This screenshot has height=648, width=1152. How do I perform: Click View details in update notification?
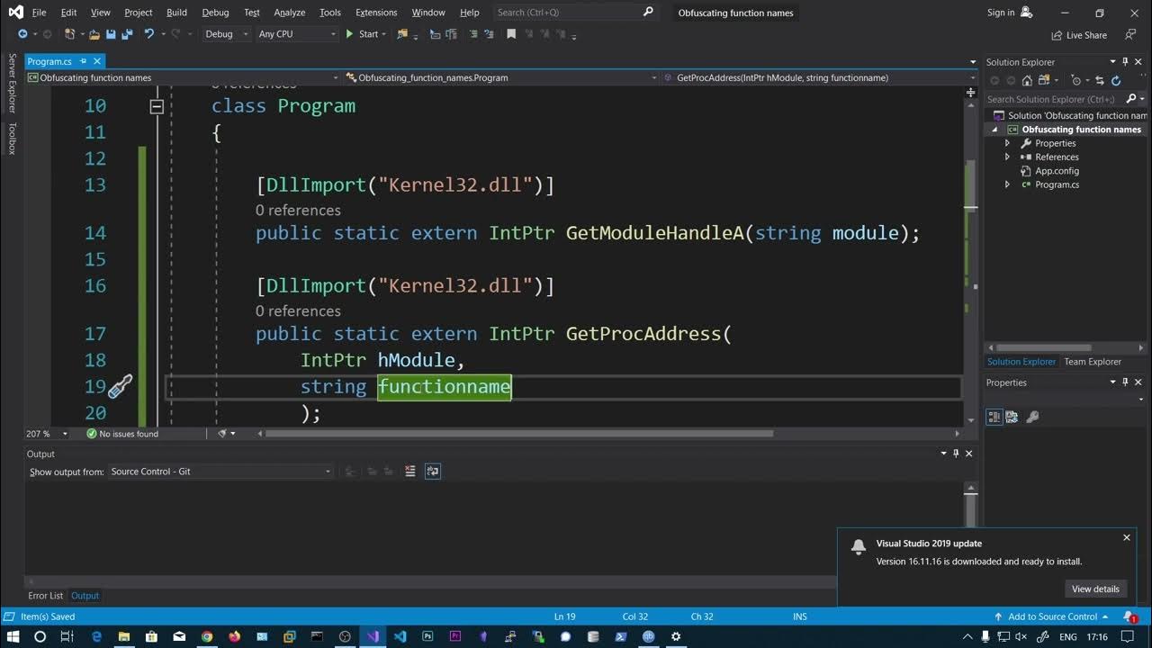point(1095,589)
